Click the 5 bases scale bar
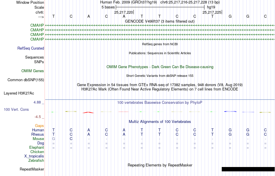 160,7
